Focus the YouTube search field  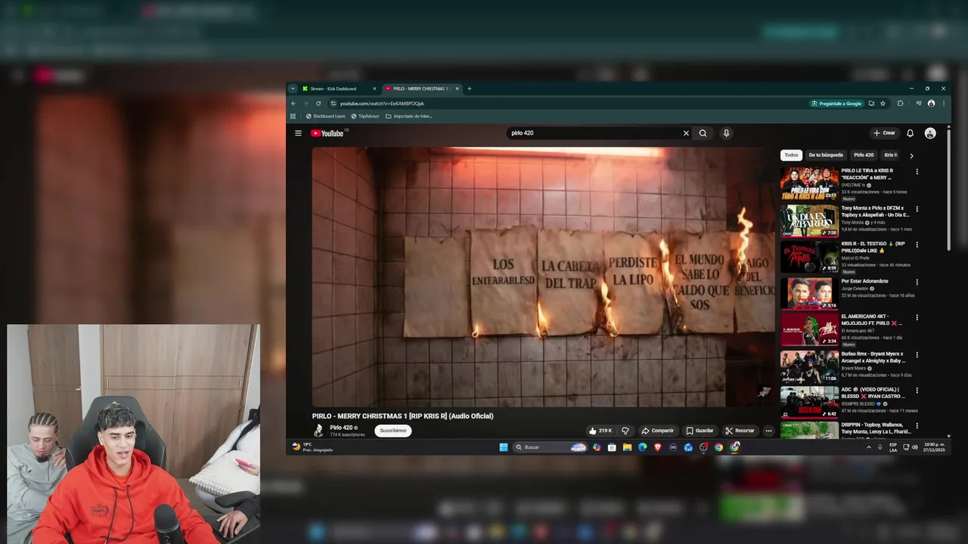[594, 133]
